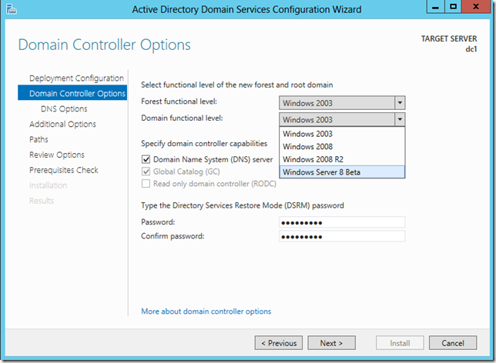The height and width of the screenshot is (363, 496).
Task: Open Paths step in sidebar
Action: pos(39,139)
